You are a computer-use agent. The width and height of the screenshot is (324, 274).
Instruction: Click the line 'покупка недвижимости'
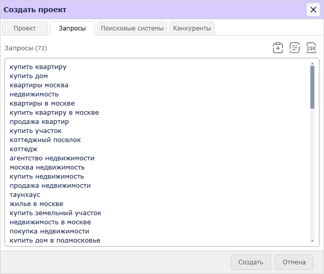point(50,231)
